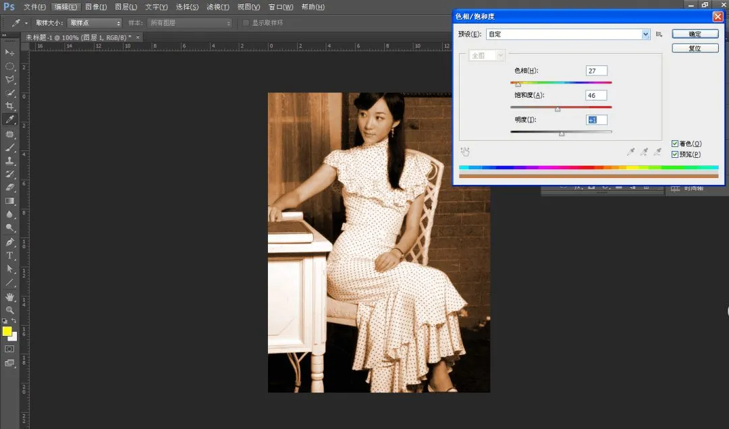
Task: Select the Line shape tool
Action: tap(9, 283)
